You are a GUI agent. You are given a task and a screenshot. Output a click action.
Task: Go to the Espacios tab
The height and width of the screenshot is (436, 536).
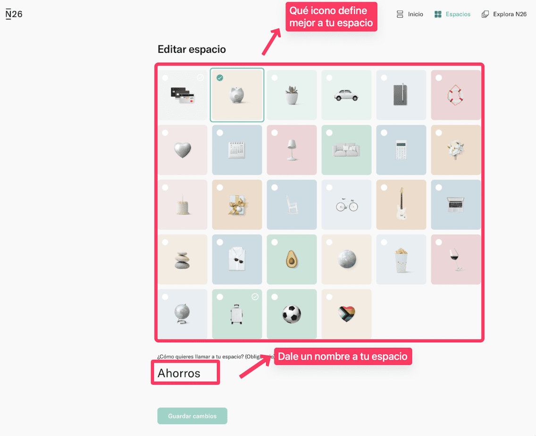pyautogui.click(x=452, y=14)
